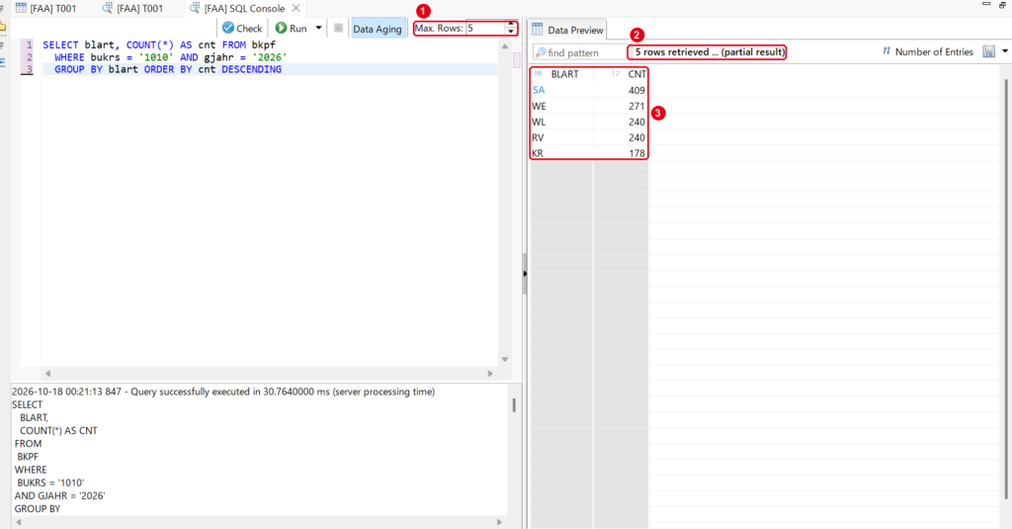Click the log pane horizontal scroll right arrow
The width and height of the screenshot is (1012, 529).
pos(499,522)
